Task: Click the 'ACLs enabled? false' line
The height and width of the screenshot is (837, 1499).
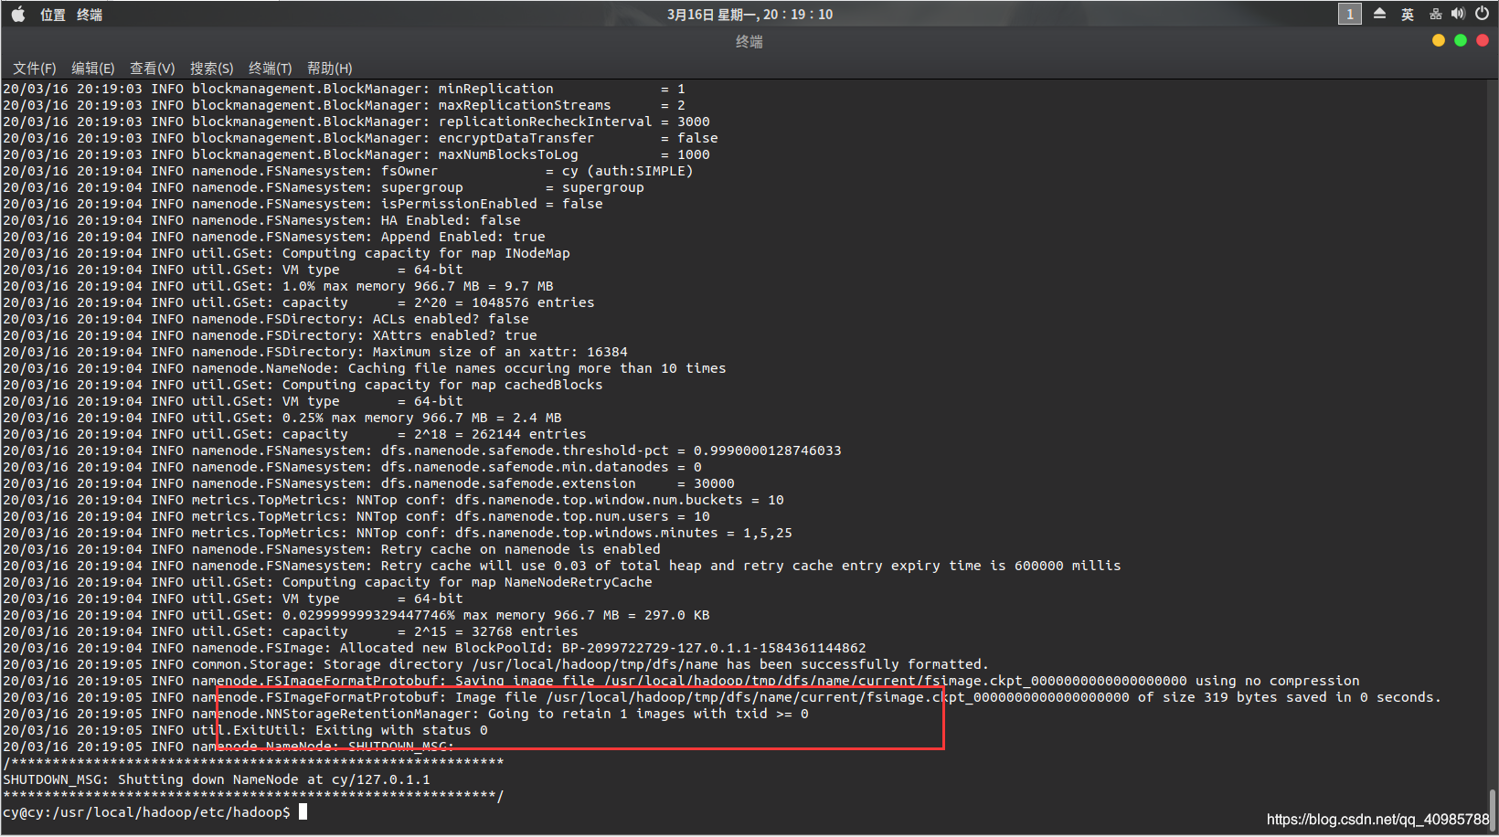Action: (x=451, y=319)
